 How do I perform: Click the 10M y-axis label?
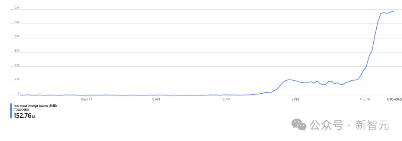pos(16,22)
